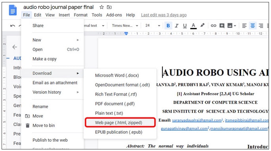Screen dimensions: 271x151
Task: Toggle Italic formatting
Action: pyautogui.click(x=176, y=26)
